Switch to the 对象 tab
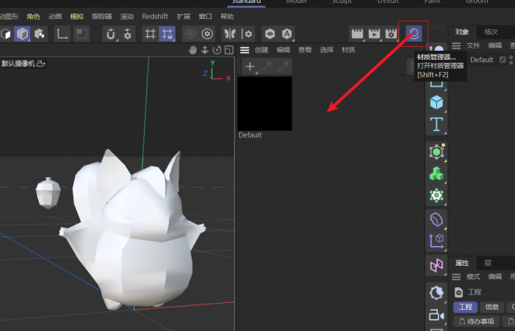The height and width of the screenshot is (331, 515). pyautogui.click(x=462, y=32)
